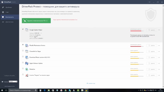Open the Диагностика pulse icon
Image resolution: width=164 pixels, height=92 pixels.
point(3,22)
